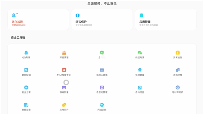Viewport: 204px width, 115px height.
Task: Open 视频工具箱 video toolbox
Action: pos(102,72)
